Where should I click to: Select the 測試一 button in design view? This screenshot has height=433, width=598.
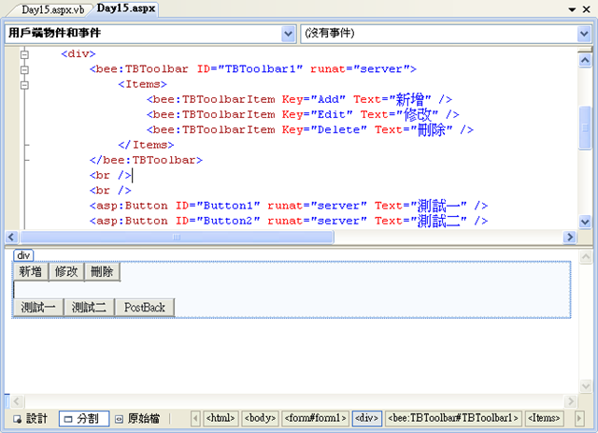click(38, 308)
